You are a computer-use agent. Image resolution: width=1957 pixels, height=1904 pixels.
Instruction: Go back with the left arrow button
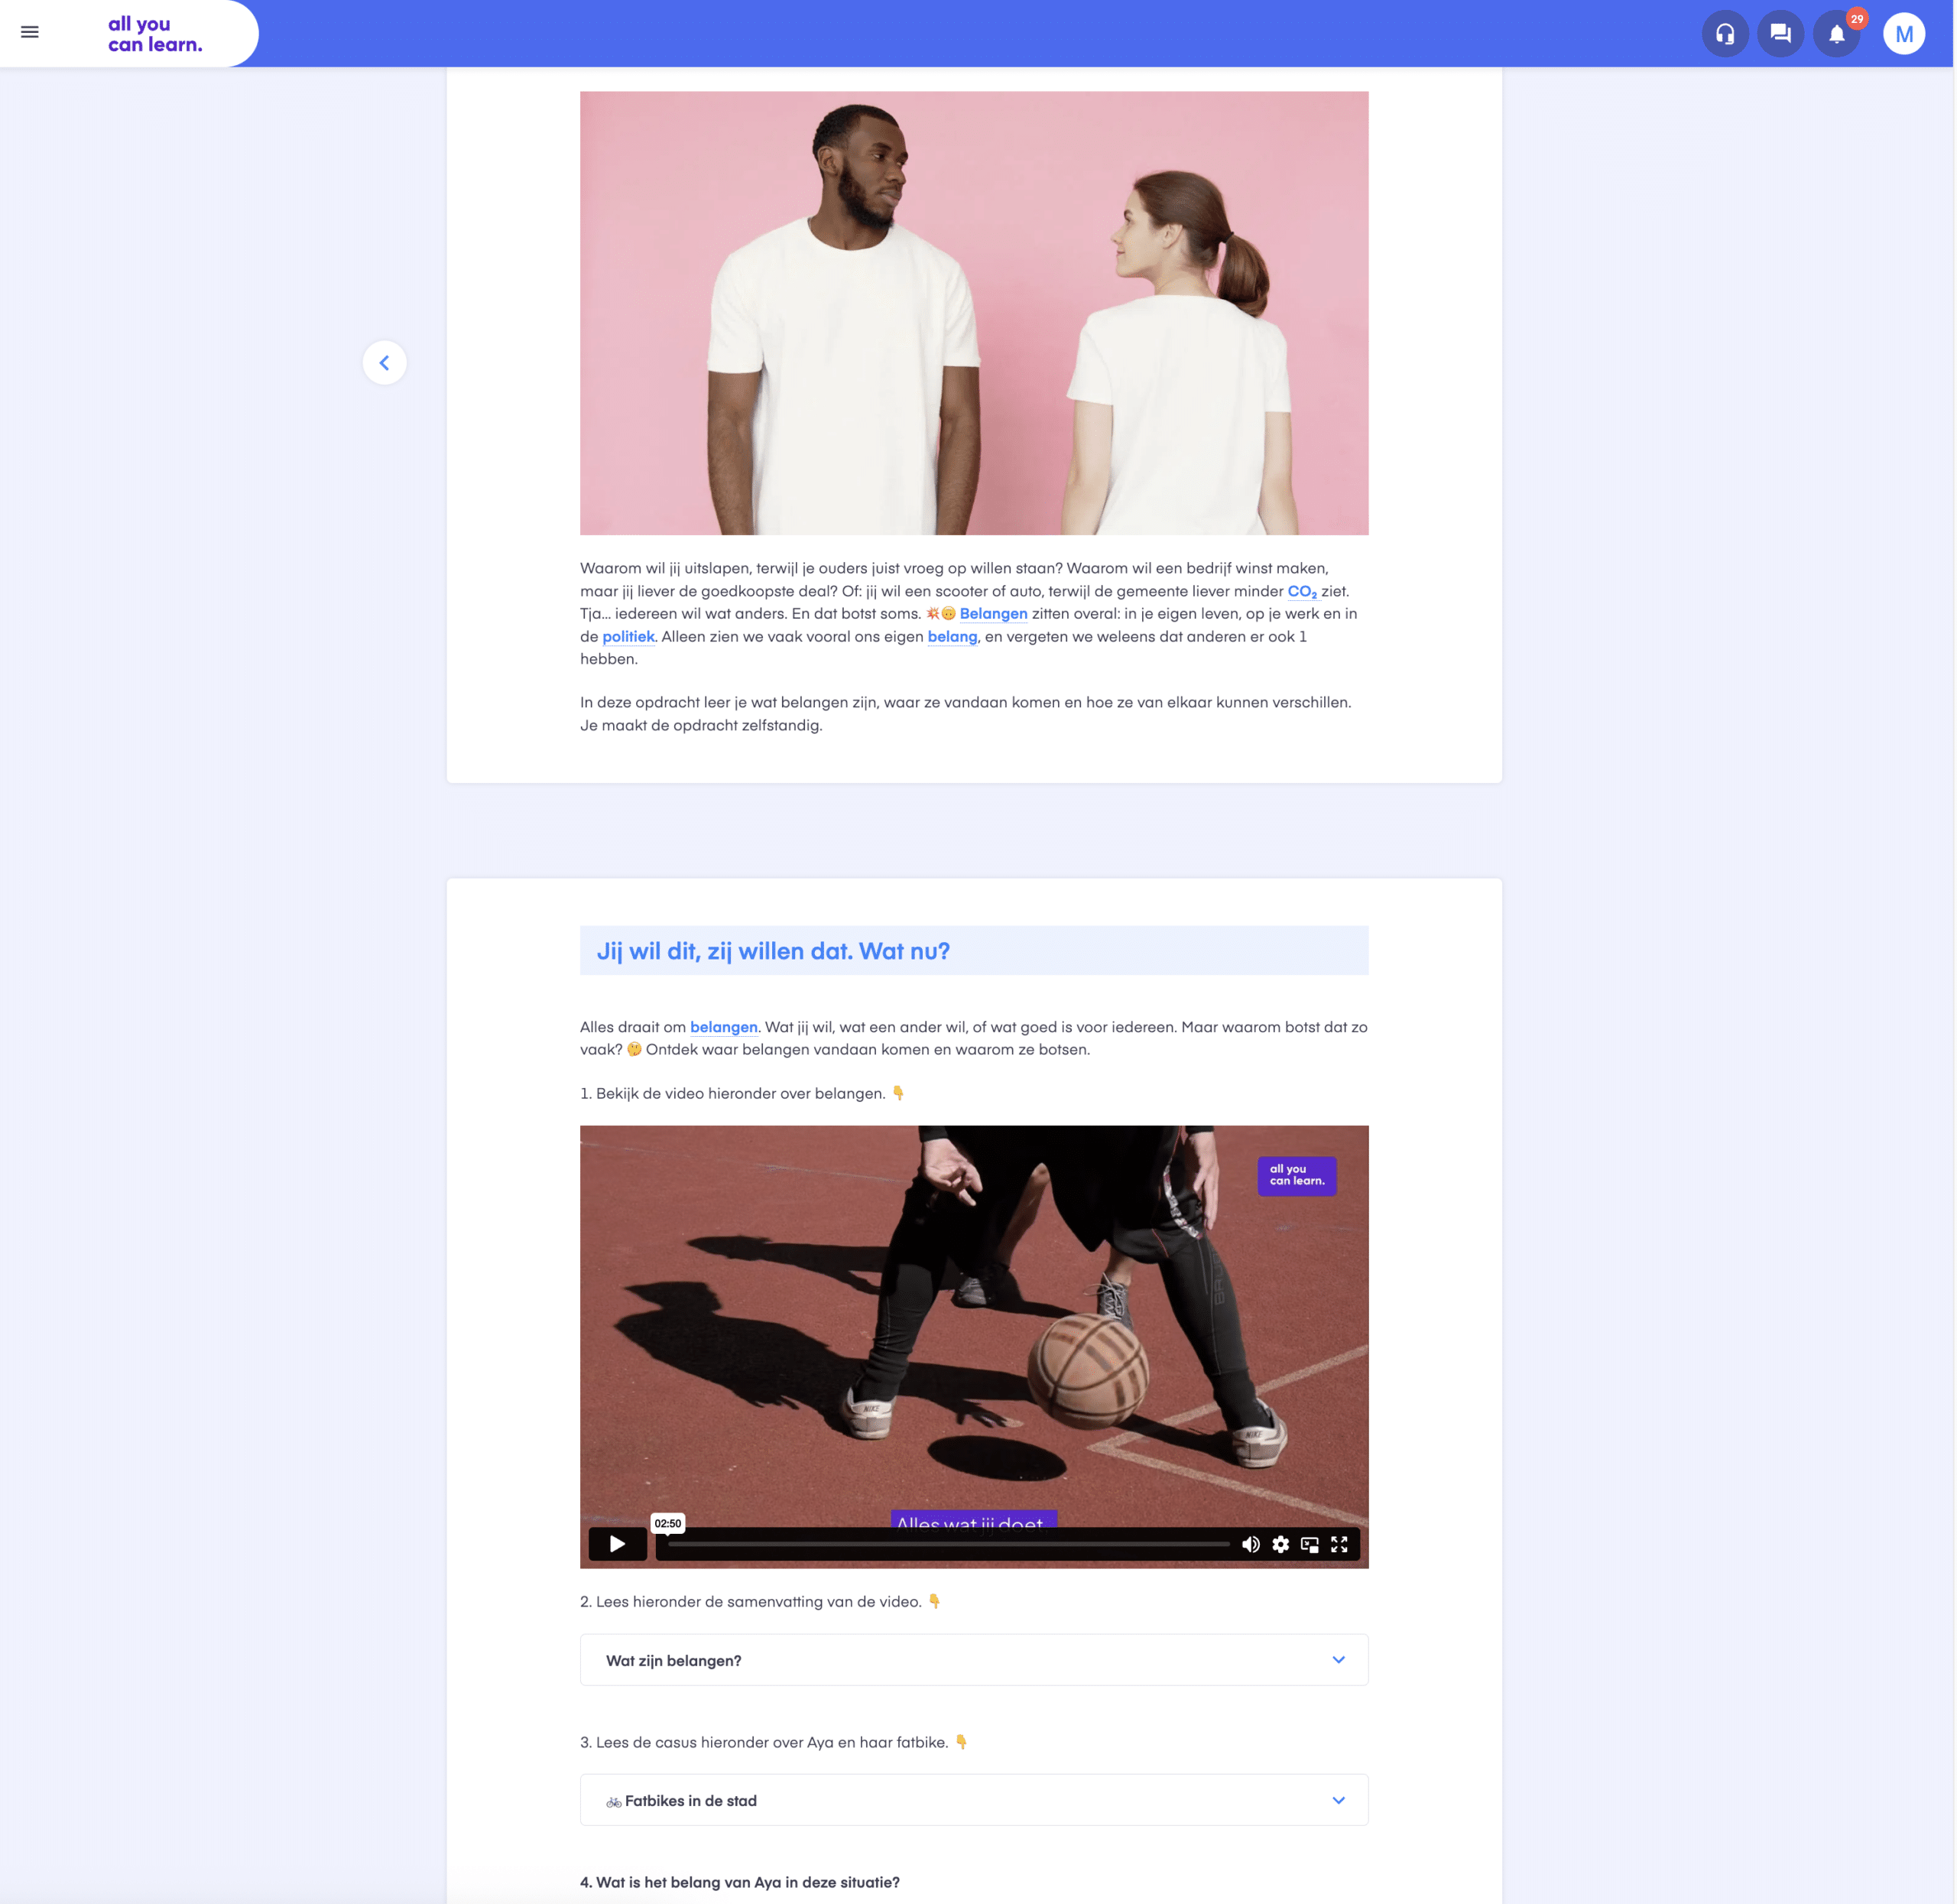(x=384, y=363)
